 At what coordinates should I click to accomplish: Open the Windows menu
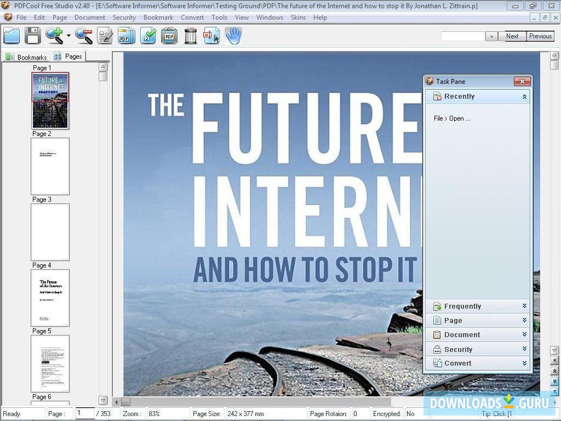point(270,17)
